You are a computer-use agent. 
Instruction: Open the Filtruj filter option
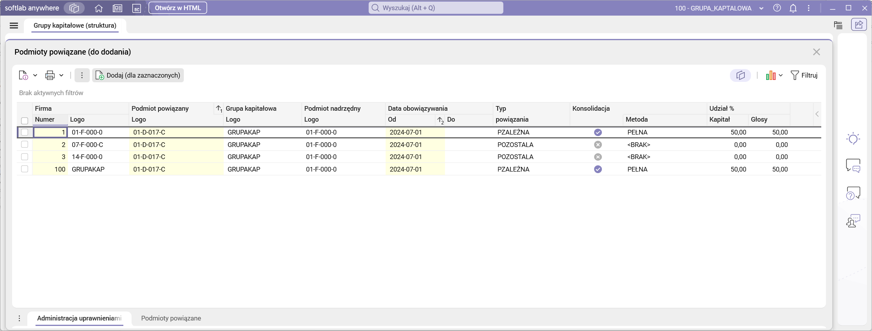[x=804, y=75]
